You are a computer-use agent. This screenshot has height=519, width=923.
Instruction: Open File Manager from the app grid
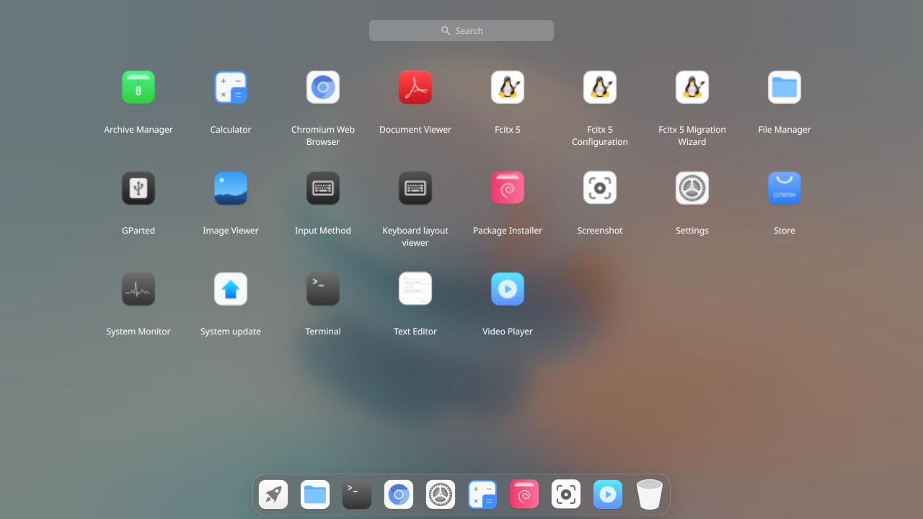(785, 87)
